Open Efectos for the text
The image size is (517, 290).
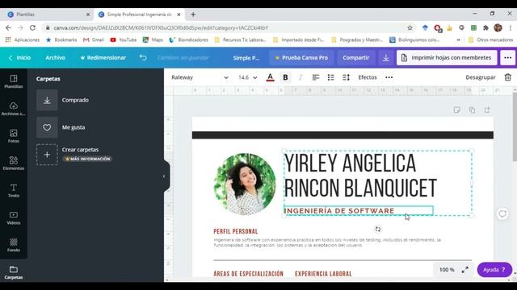click(368, 77)
